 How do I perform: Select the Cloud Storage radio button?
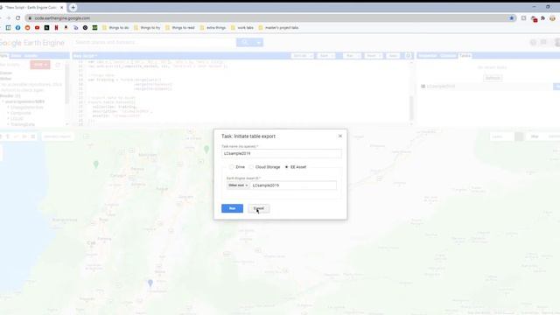tap(251, 167)
